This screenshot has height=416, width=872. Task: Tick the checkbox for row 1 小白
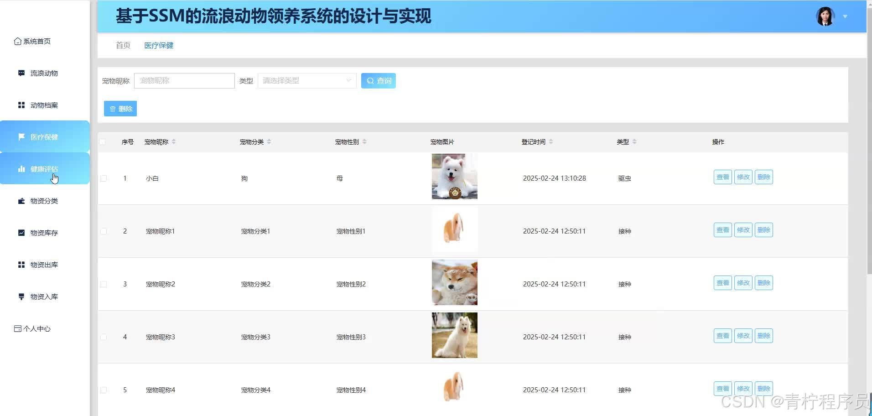pyautogui.click(x=103, y=178)
